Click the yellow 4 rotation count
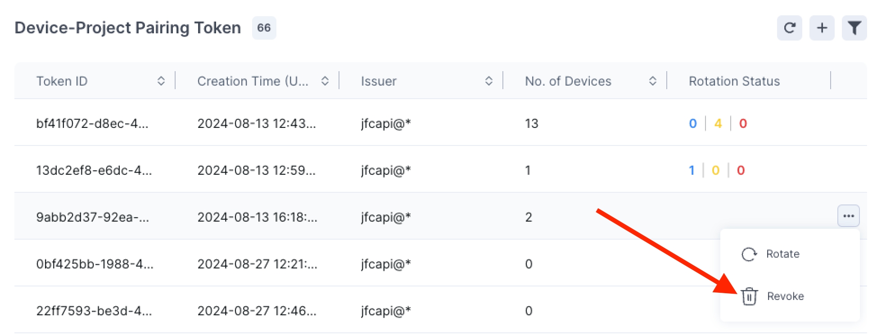The width and height of the screenshot is (877, 336). [718, 123]
